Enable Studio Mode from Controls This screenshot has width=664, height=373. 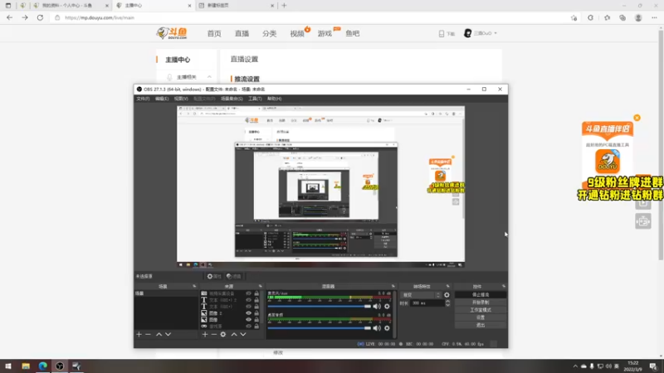click(x=481, y=309)
